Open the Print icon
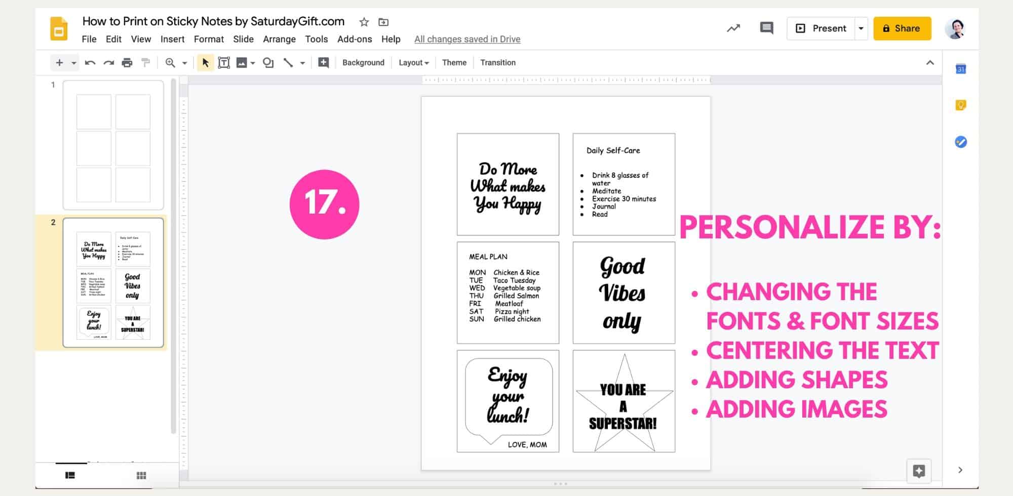1013x496 pixels. pyautogui.click(x=127, y=62)
